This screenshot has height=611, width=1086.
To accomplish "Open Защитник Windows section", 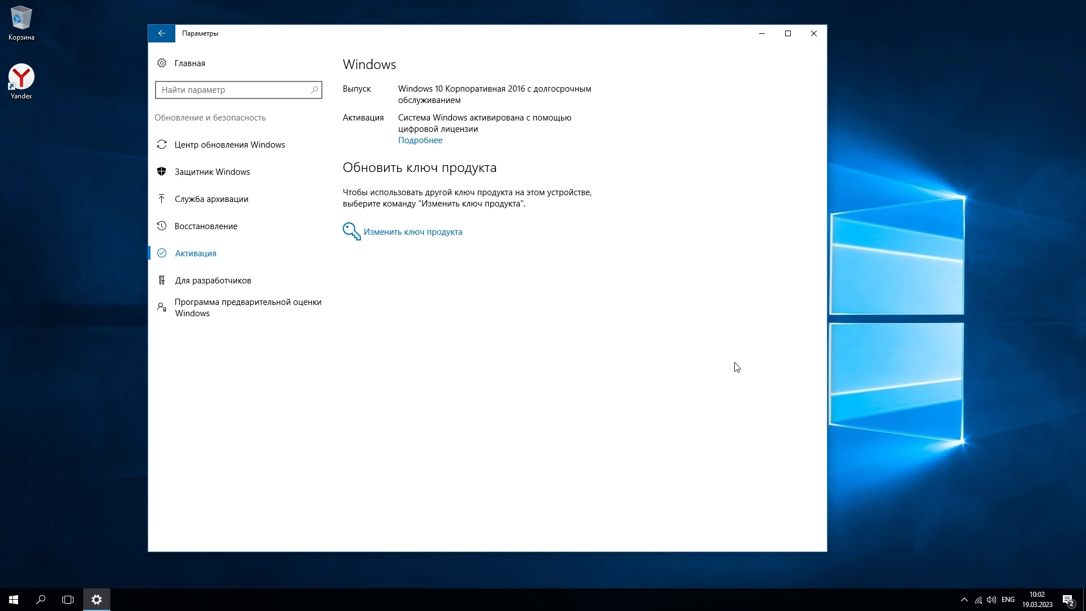I will pyautogui.click(x=212, y=172).
